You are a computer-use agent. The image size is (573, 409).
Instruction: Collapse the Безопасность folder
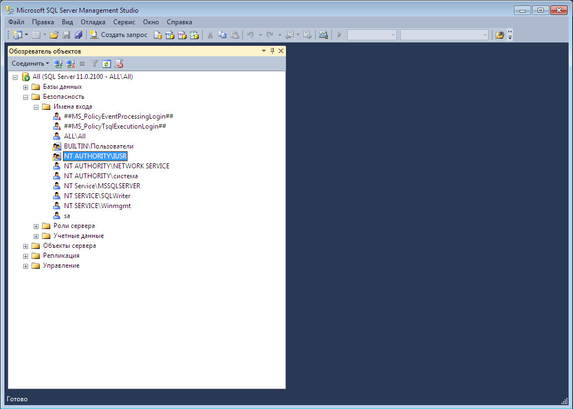click(x=25, y=97)
